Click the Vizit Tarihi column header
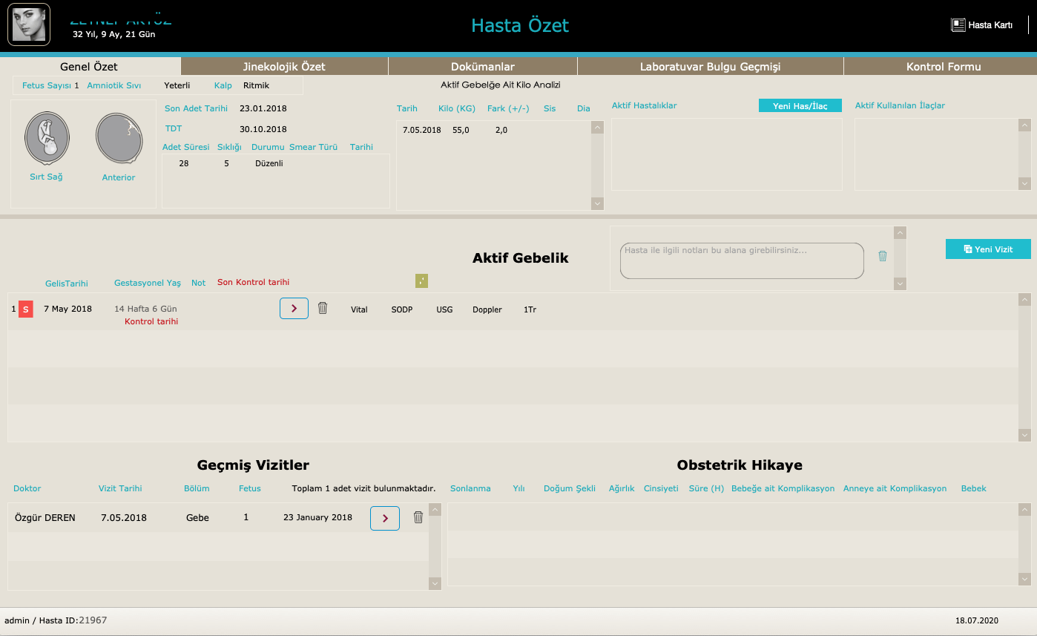Viewport: 1037px width, 636px height. (x=120, y=488)
